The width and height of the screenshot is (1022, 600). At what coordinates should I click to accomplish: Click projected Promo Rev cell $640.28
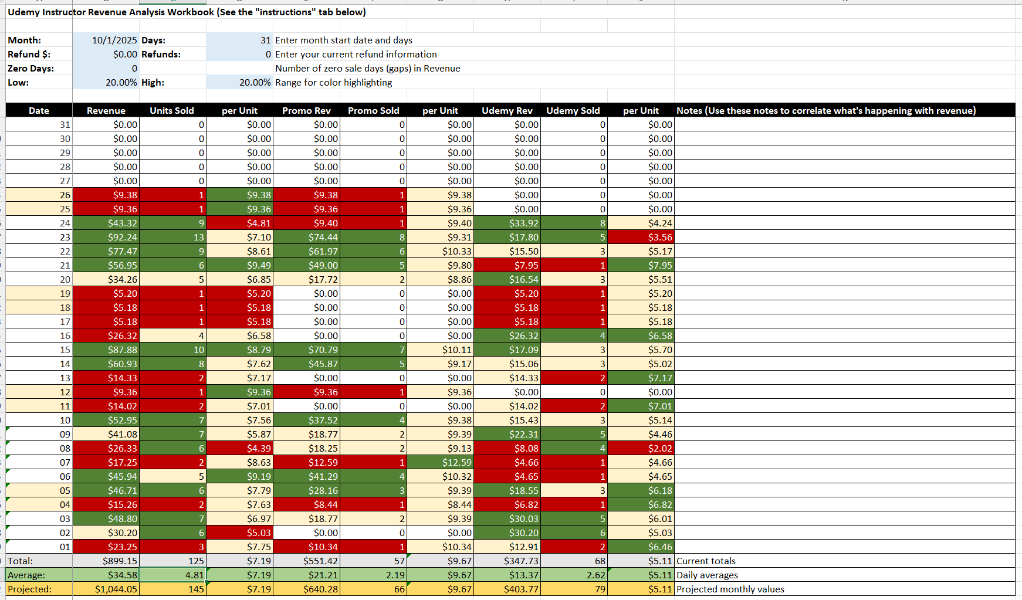pyautogui.click(x=306, y=589)
